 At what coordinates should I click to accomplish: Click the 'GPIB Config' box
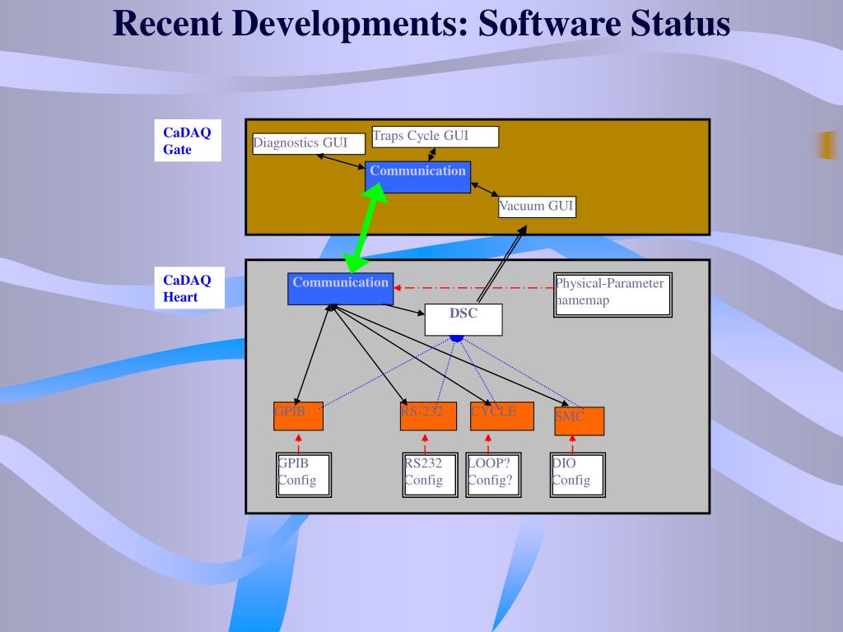click(x=304, y=475)
